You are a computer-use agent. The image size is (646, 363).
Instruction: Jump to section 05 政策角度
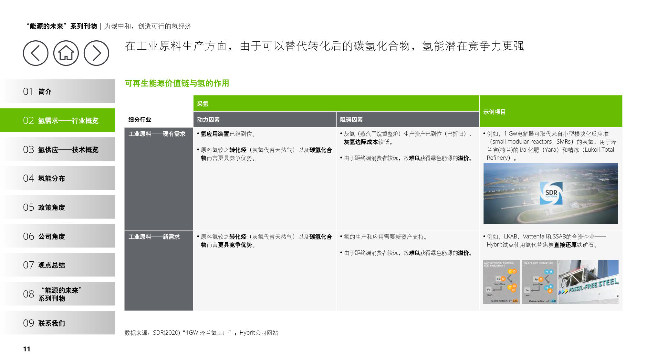pyautogui.click(x=57, y=207)
